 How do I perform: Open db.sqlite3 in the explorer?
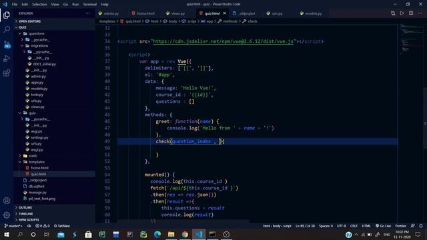tap(36, 187)
